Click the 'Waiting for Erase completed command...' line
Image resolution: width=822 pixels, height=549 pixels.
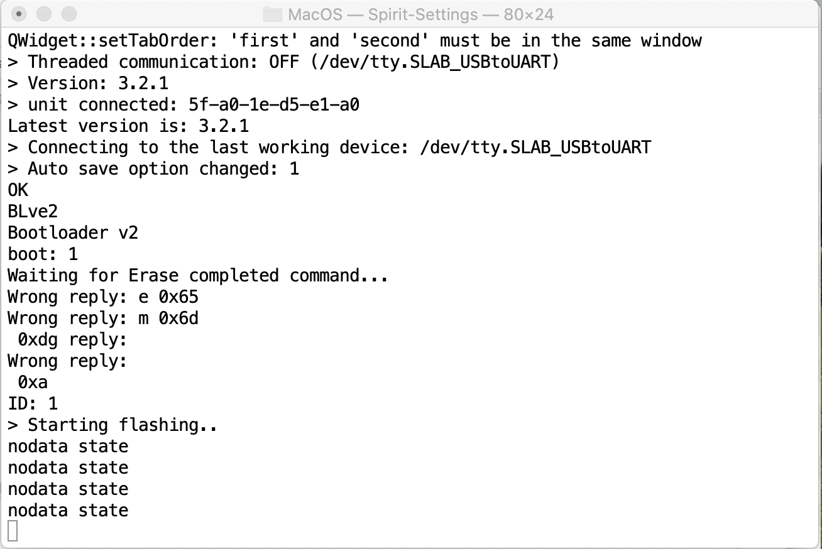[198, 276]
